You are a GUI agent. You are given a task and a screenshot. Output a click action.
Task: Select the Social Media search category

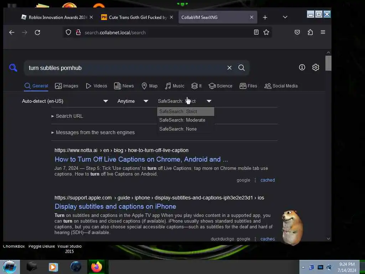[x=281, y=86]
